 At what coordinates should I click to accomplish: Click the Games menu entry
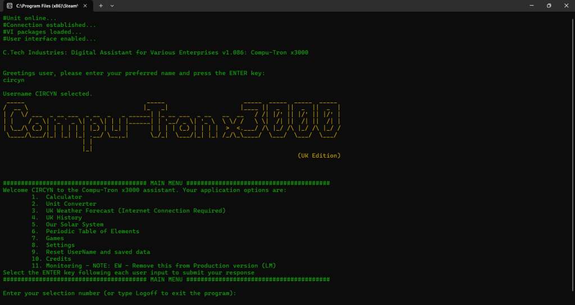[x=55, y=238]
